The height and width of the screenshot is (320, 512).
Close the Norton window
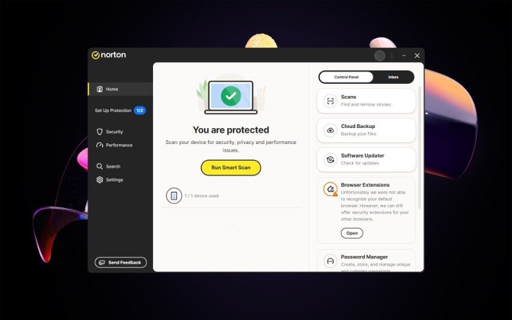click(417, 56)
